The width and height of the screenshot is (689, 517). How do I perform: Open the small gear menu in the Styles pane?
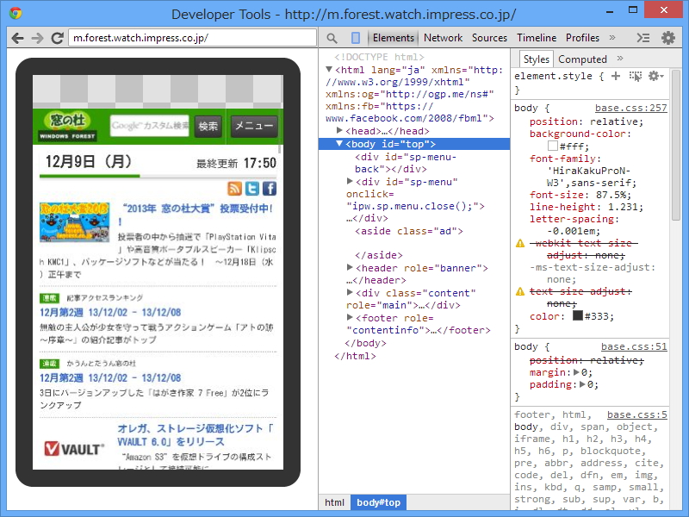653,76
